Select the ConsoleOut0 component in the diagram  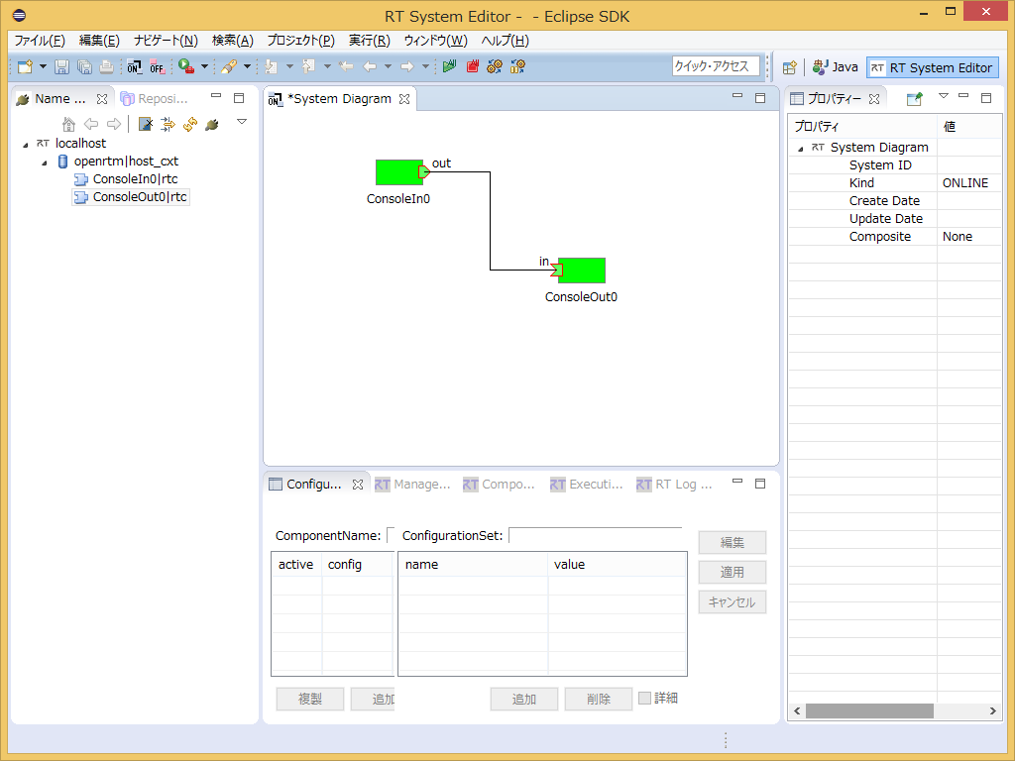click(x=582, y=271)
